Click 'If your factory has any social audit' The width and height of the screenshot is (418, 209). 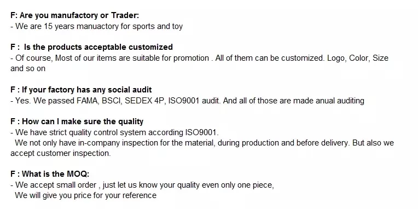81,90
